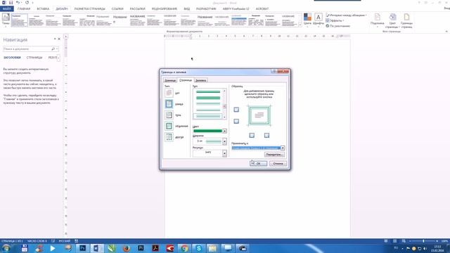
Task: Click the Save icon in quick access toolbar
Action: point(11,3)
